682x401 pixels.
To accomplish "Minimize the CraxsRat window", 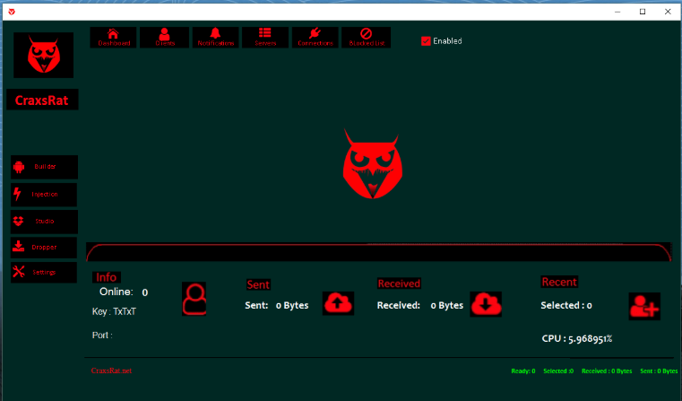I will [617, 12].
